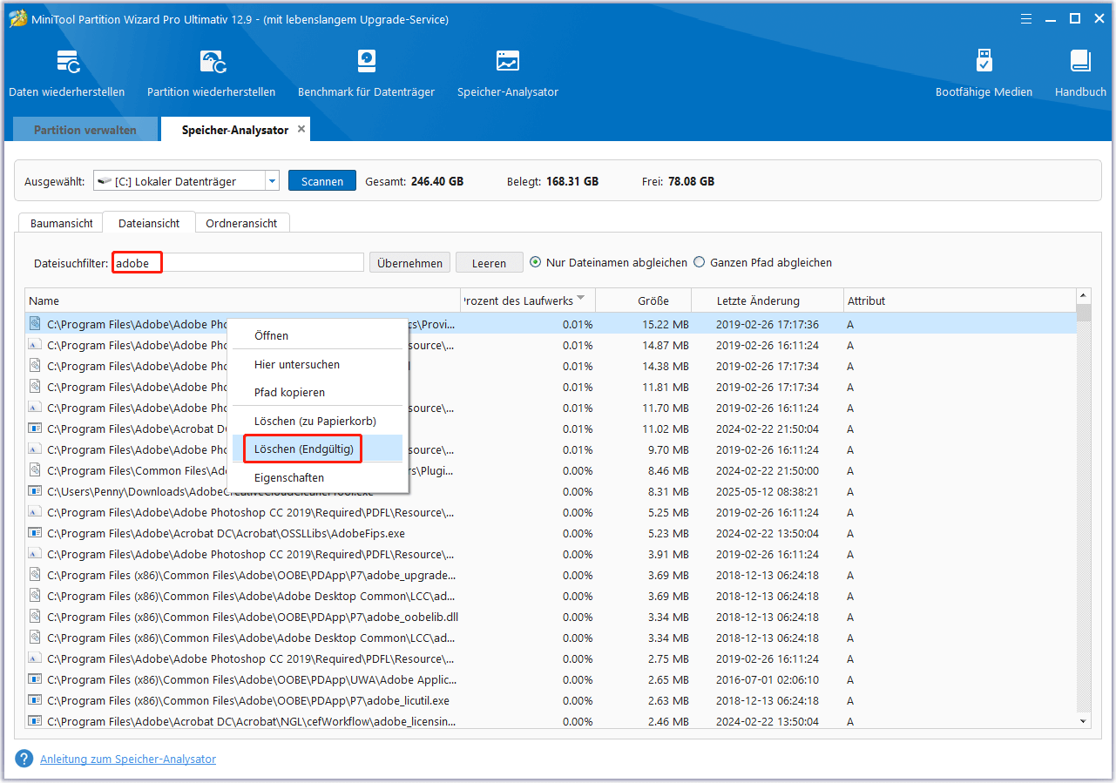This screenshot has width=1116, height=783.
Task: Click date 2016-07-01 02:06:10 cell
Action: (x=768, y=679)
